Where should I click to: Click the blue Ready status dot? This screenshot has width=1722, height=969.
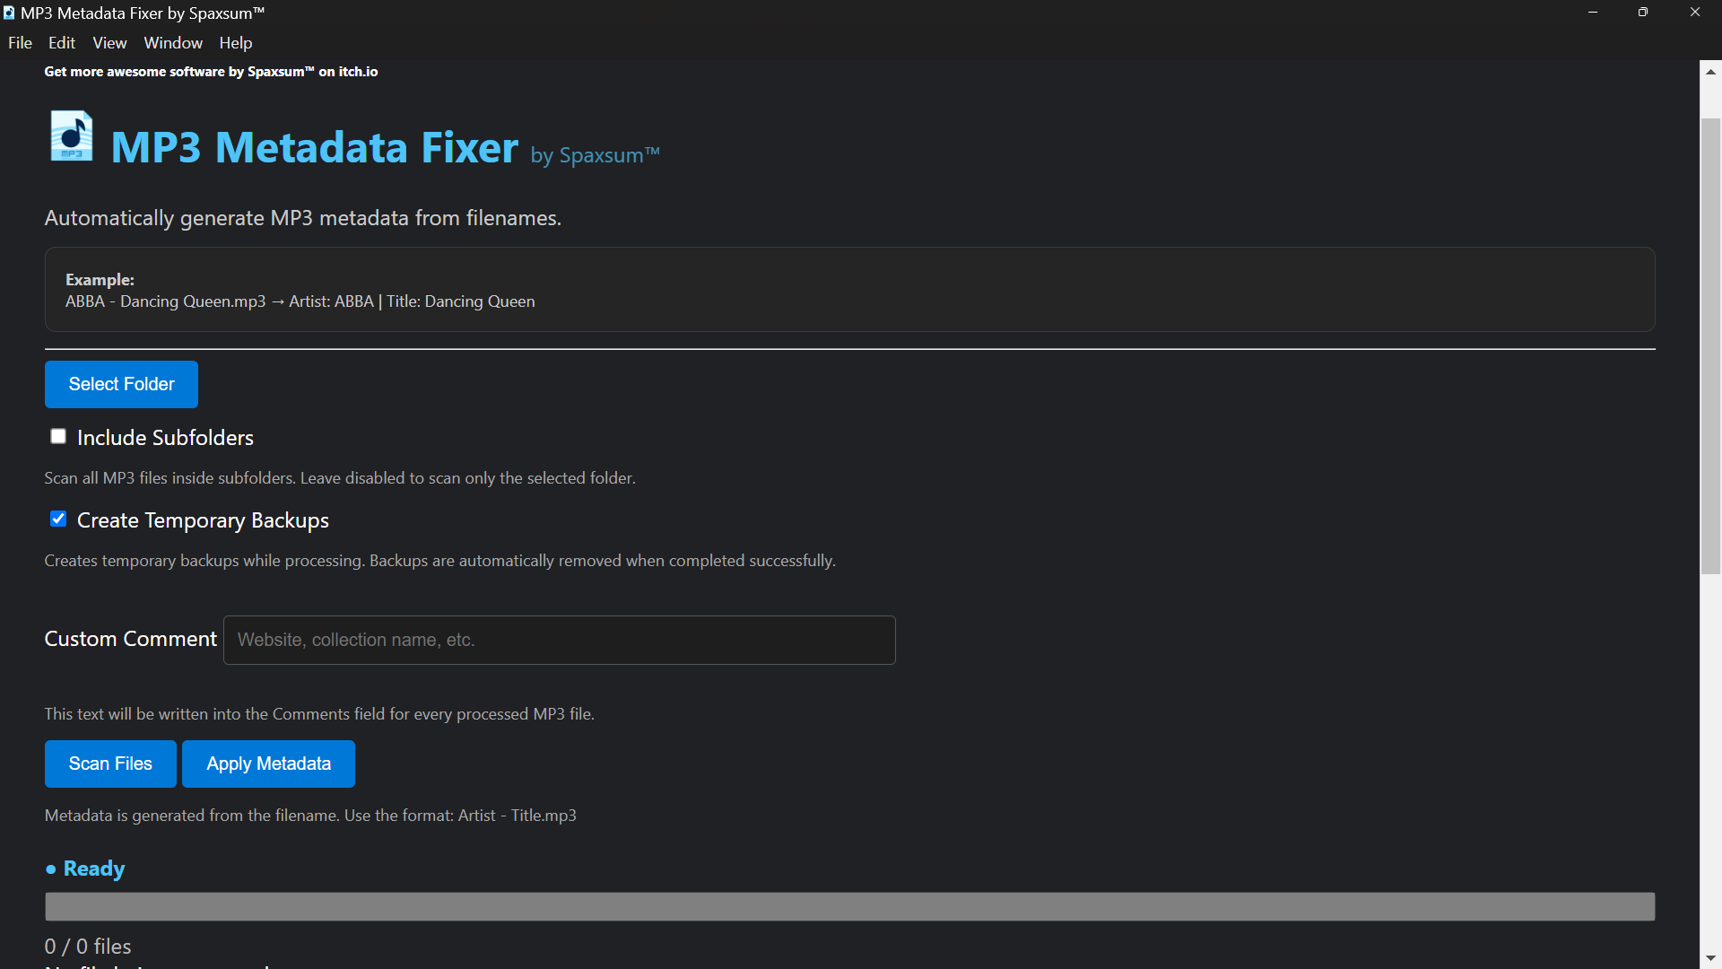point(51,869)
